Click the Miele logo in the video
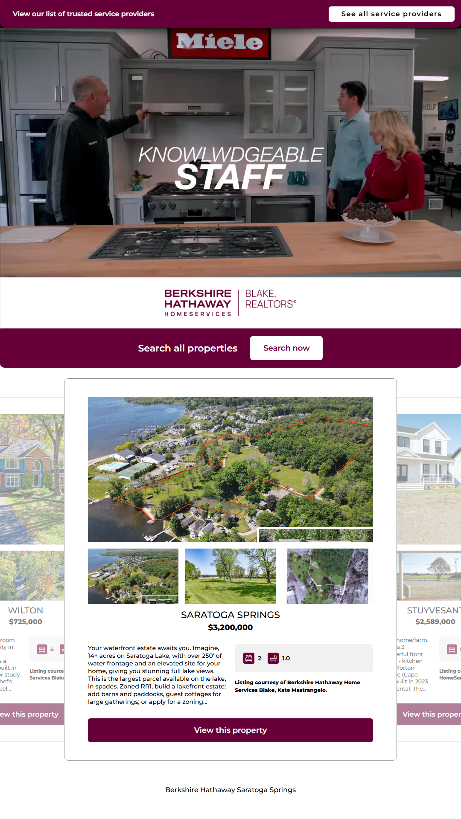The image size is (461, 819). click(219, 42)
